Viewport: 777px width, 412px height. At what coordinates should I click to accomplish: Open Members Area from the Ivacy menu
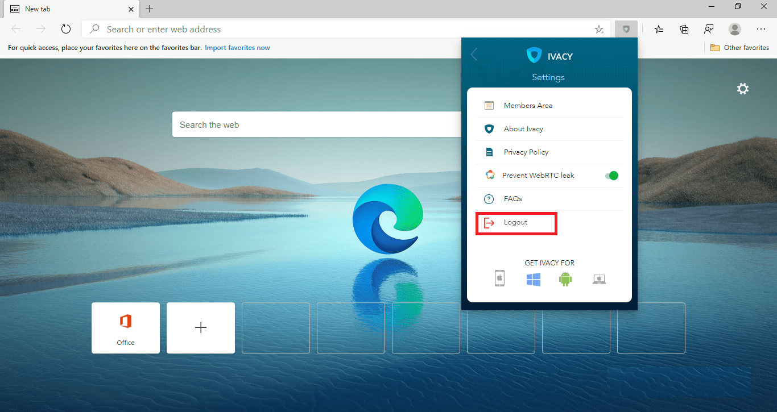[x=528, y=105]
